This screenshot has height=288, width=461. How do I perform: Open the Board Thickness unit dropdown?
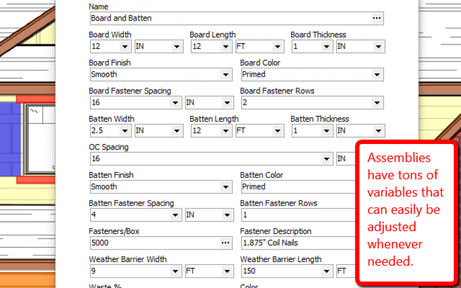click(x=379, y=47)
